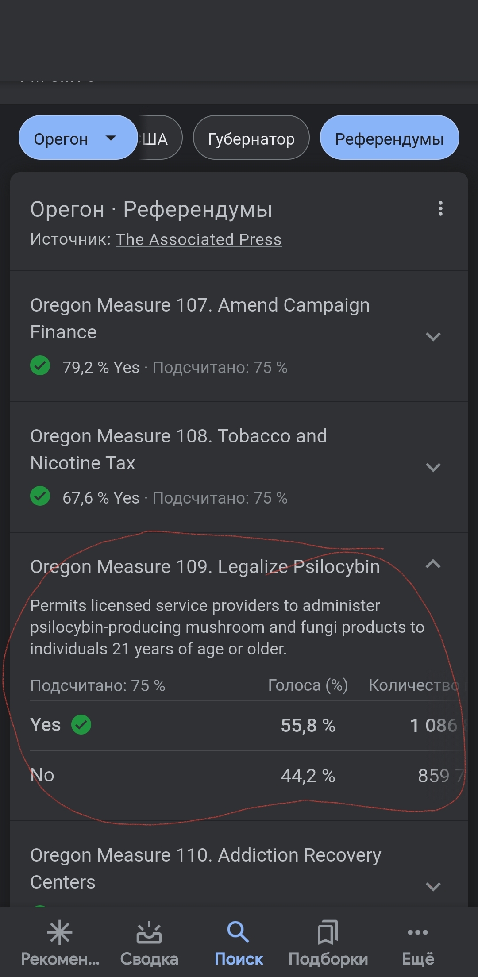Tap the No result row for Measure 109
The image size is (478, 977).
tap(239, 776)
